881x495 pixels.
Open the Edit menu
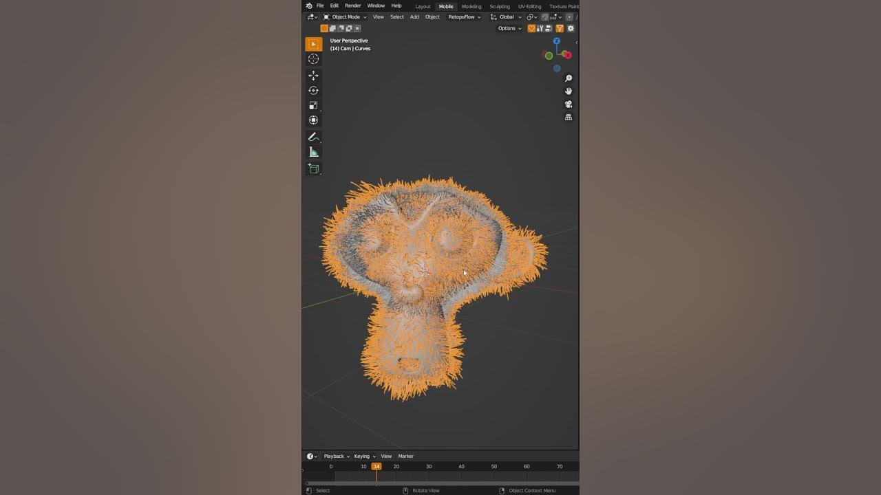[334, 5]
